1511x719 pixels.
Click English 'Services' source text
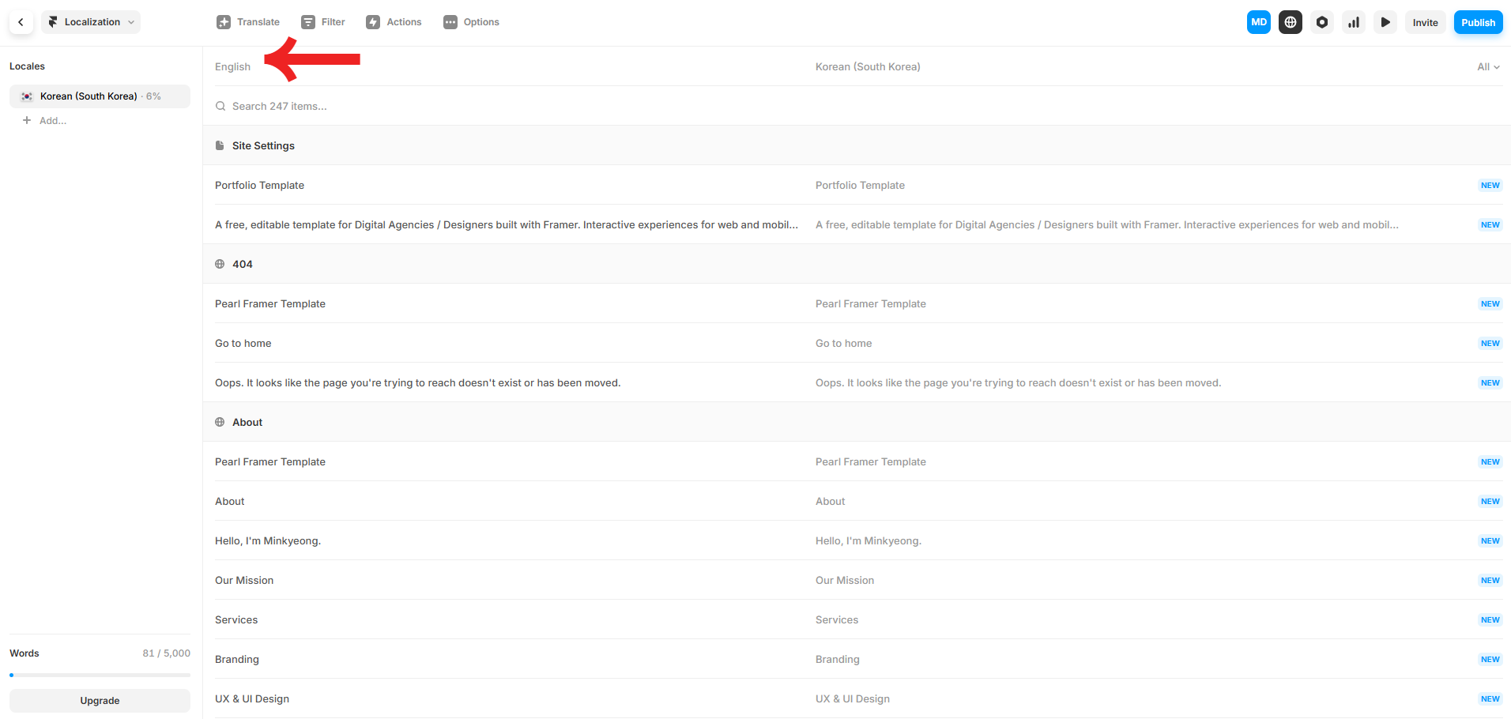[x=236, y=619]
